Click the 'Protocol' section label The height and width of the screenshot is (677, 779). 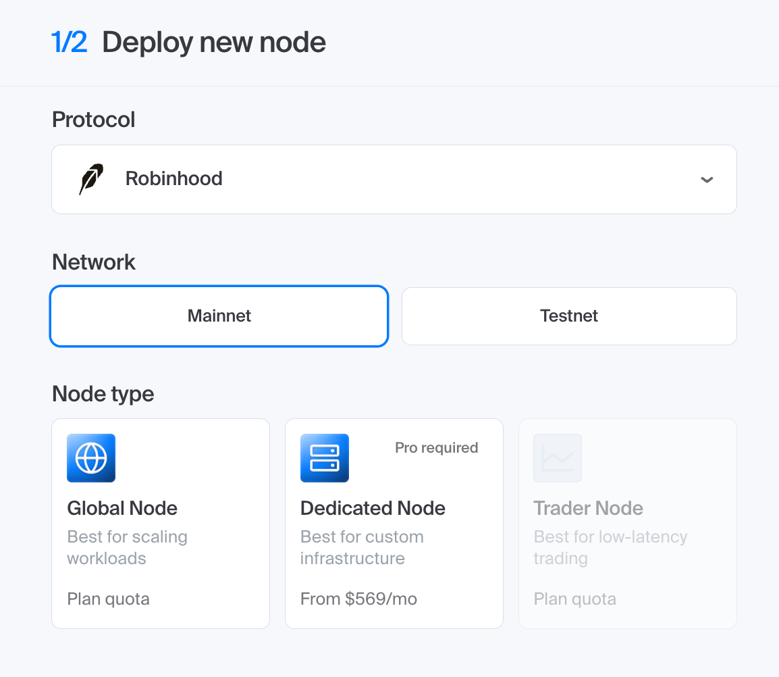(x=93, y=120)
